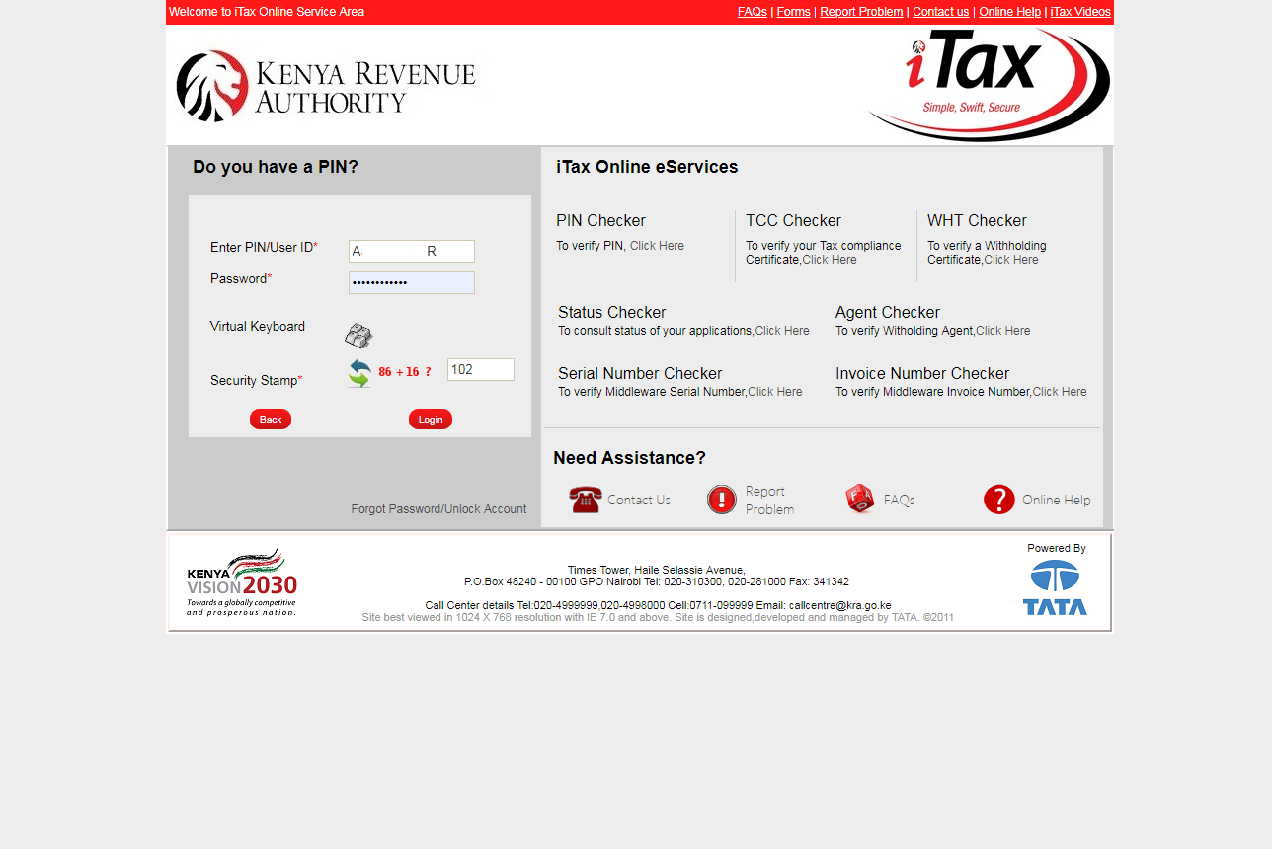Click the iTax logo in header

coord(990,84)
